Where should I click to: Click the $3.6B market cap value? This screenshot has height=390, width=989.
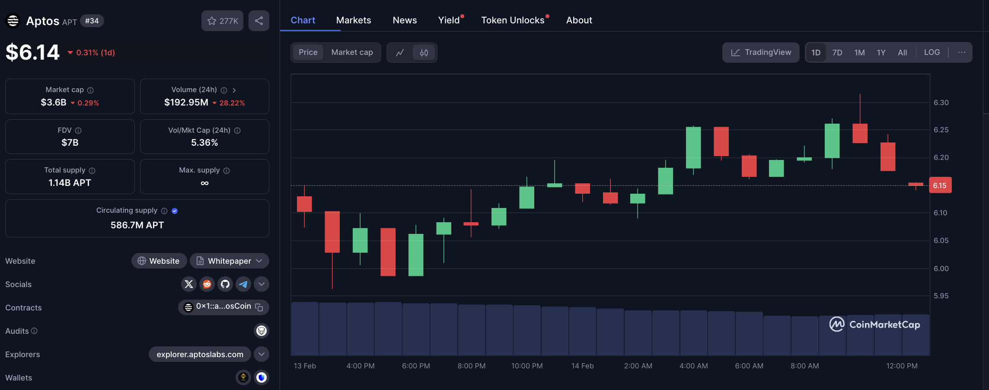tap(54, 102)
